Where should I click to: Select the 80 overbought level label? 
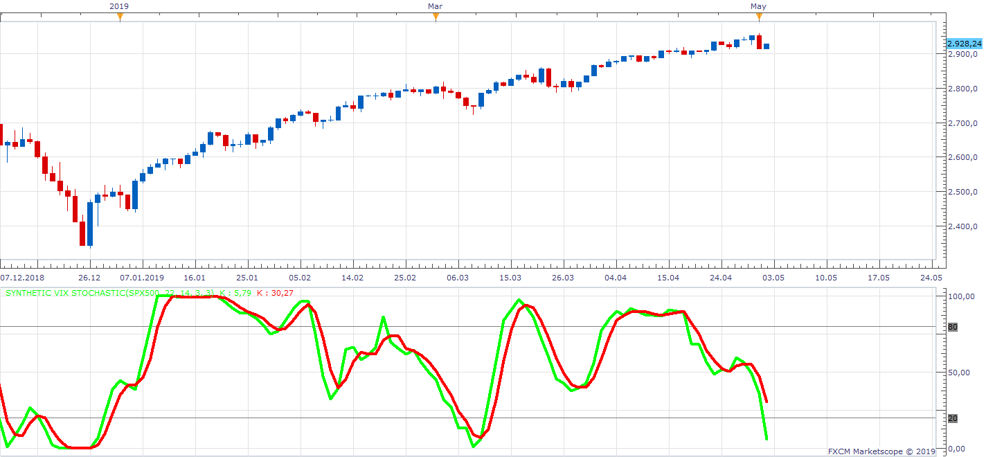tap(952, 327)
